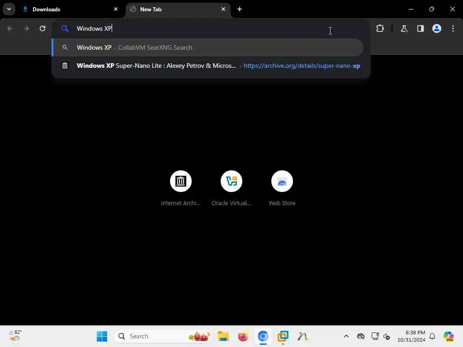Click the address bar search magnifier icon
The height and width of the screenshot is (347, 463).
coord(65,28)
